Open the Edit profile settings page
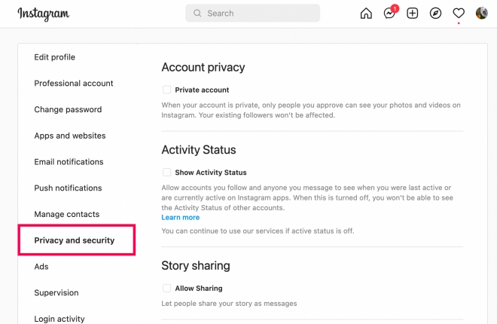This screenshot has width=497, height=324. pyautogui.click(x=54, y=57)
